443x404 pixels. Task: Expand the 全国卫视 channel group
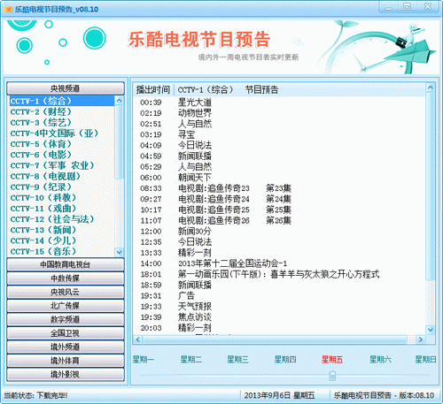click(66, 333)
